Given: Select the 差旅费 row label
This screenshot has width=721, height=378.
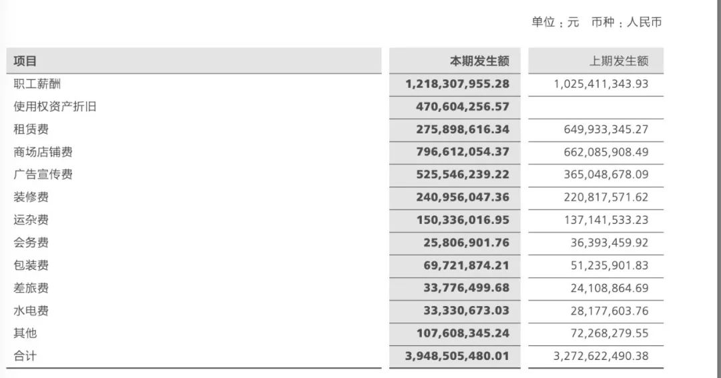Looking at the screenshot, I should click(31, 288).
